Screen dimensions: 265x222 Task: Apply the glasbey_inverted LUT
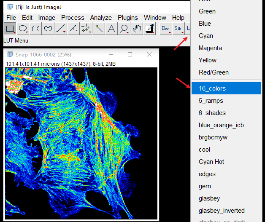point(226,211)
